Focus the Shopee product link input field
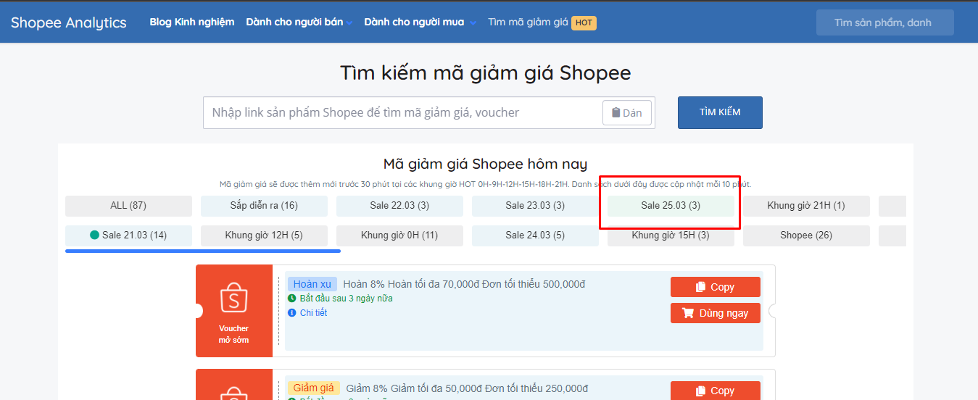The height and width of the screenshot is (400, 978). (x=402, y=113)
